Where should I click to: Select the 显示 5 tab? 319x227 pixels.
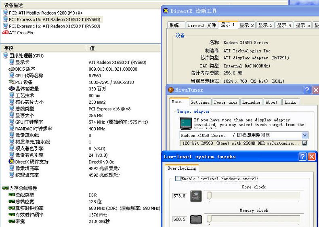pyautogui.click(x=303, y=25)
